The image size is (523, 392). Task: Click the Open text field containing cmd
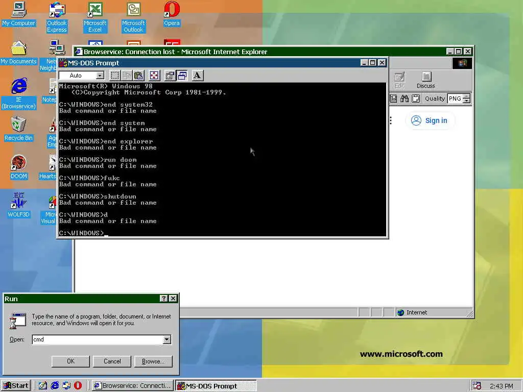pos(97,339)
